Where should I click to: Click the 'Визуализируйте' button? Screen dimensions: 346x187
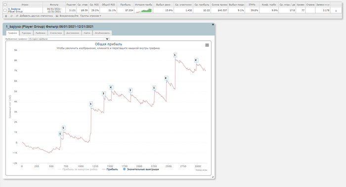(69, 16)
